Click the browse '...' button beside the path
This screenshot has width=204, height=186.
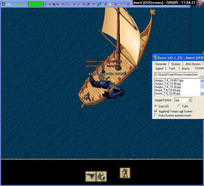(x=202, y=75)
